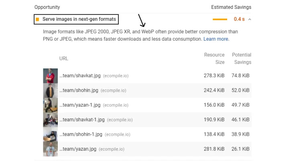Screen dimensions: 305x161
Task: Click the 0.4 s estimated savings value
Action: pyautogui.click(x=239, y=19)
